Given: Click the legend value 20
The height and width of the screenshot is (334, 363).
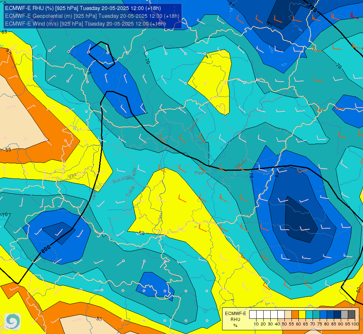Looking at the screenshot, I should [x=263, y=324].
